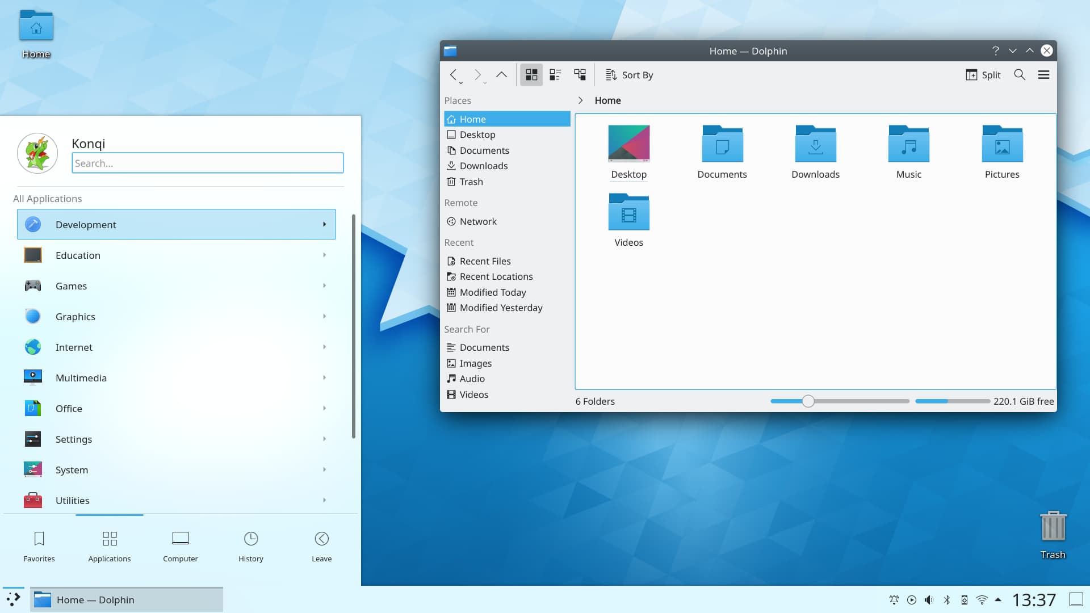This screenshot has height=613, width=1090.
Task: Select the Icons view mode in Dolphin
Action: (531, 74)
